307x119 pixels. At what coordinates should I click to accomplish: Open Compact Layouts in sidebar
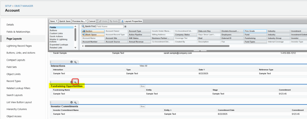[16, 60]
